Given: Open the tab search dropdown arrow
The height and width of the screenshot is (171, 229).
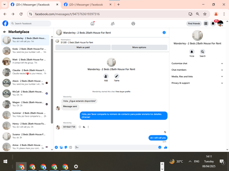Looking at the screenshot, I should pos(5,5).
